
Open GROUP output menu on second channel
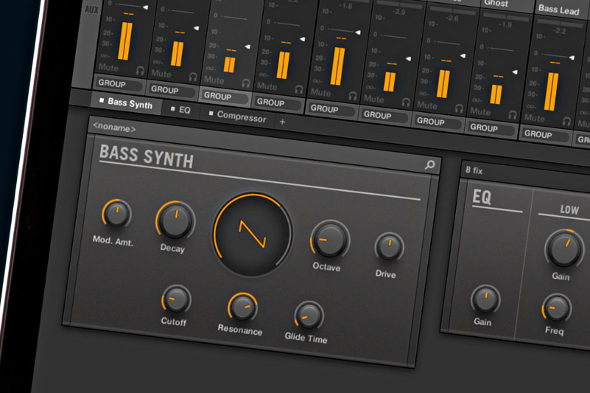(172, 91)
